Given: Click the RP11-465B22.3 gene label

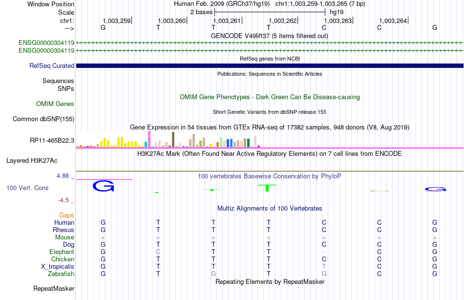Looking at the screenshot, I should 52,140.
